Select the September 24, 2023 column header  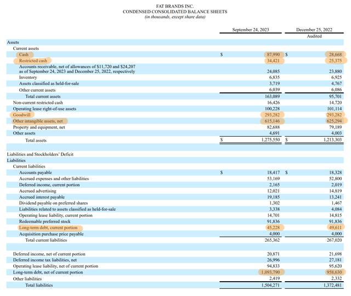tap(251, 30)
